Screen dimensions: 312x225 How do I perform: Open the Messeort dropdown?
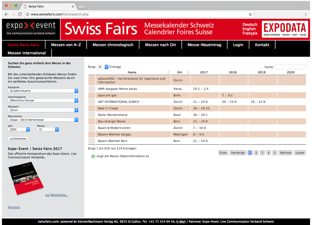[43, 110]
